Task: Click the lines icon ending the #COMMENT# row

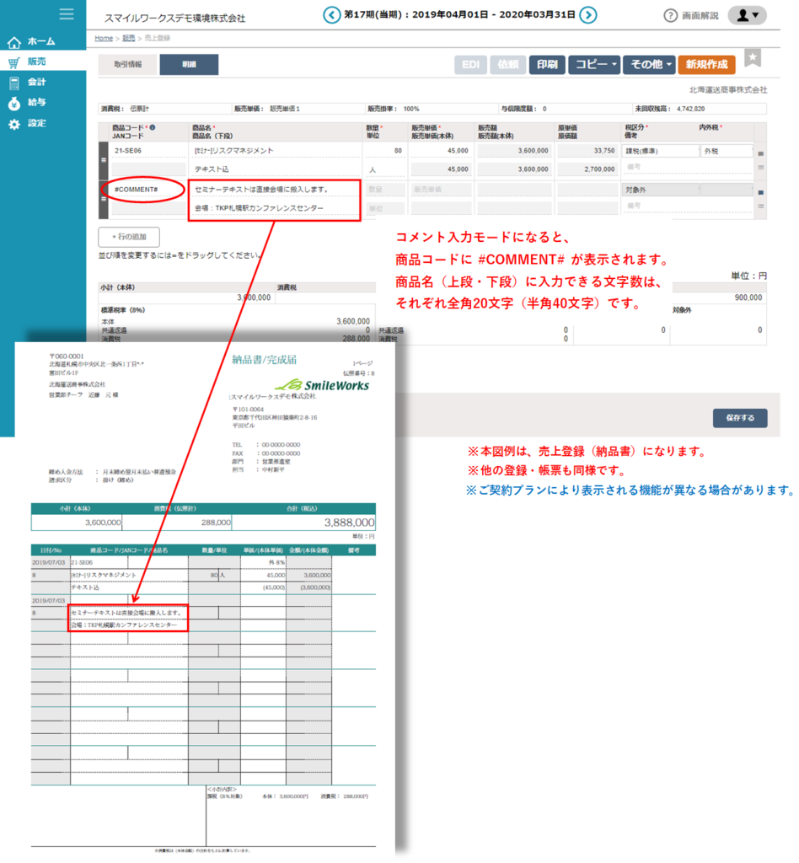Action: [761, 206]
